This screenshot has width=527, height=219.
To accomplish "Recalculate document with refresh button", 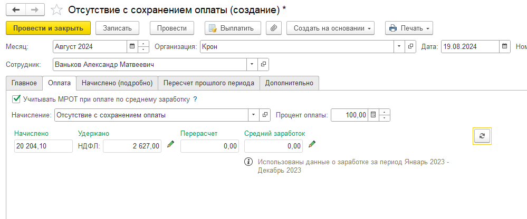I will pos(482,136).
